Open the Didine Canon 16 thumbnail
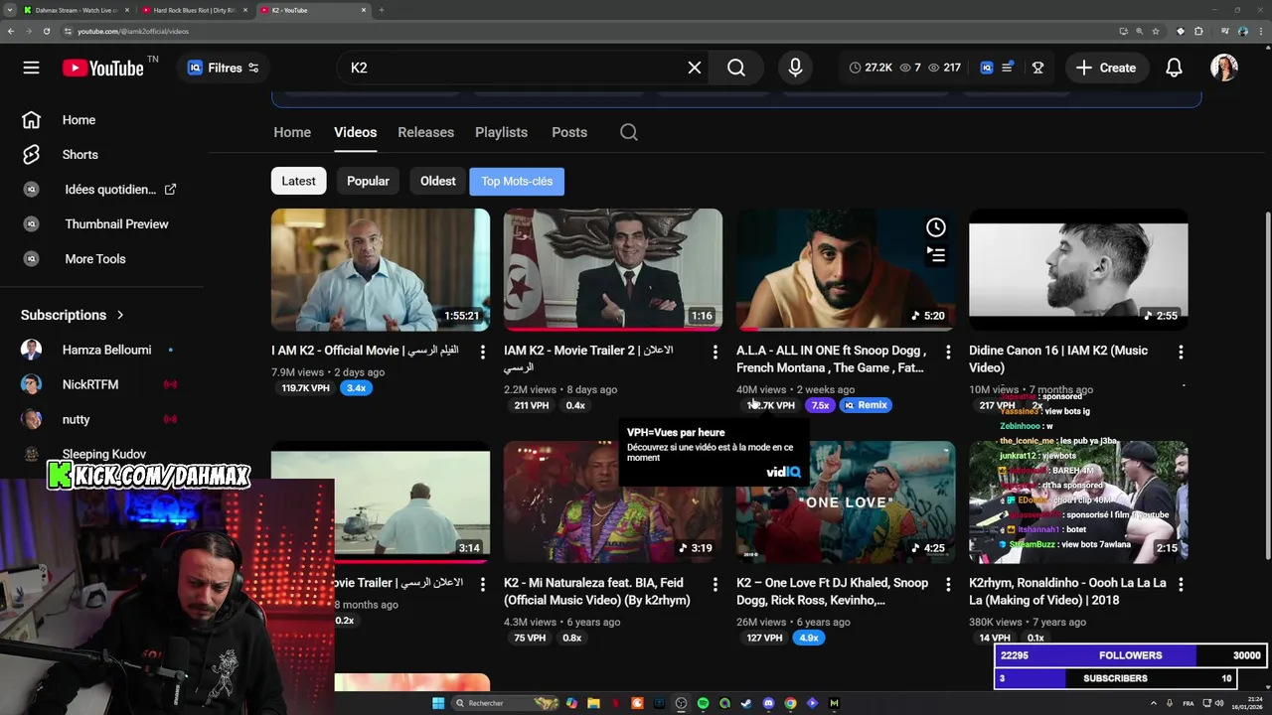Screen dimensions: 1272x715 click(x=1078, y=269)
